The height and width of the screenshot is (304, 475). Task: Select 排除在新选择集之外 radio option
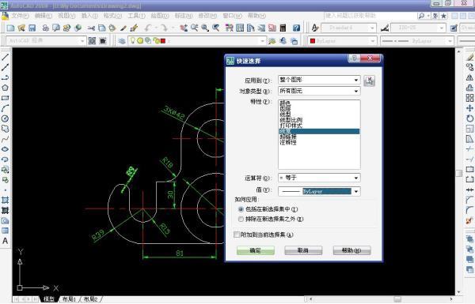(x=241, y=219)
